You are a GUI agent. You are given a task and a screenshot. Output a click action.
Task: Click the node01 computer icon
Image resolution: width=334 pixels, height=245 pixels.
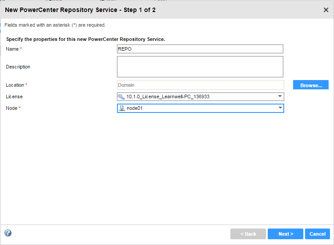[x=121, y=108]
